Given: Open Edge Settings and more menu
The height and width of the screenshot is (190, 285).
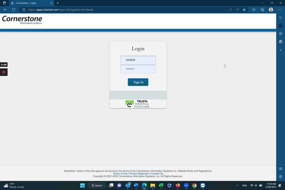Looking at the screenshot, I should click(279, 10).
